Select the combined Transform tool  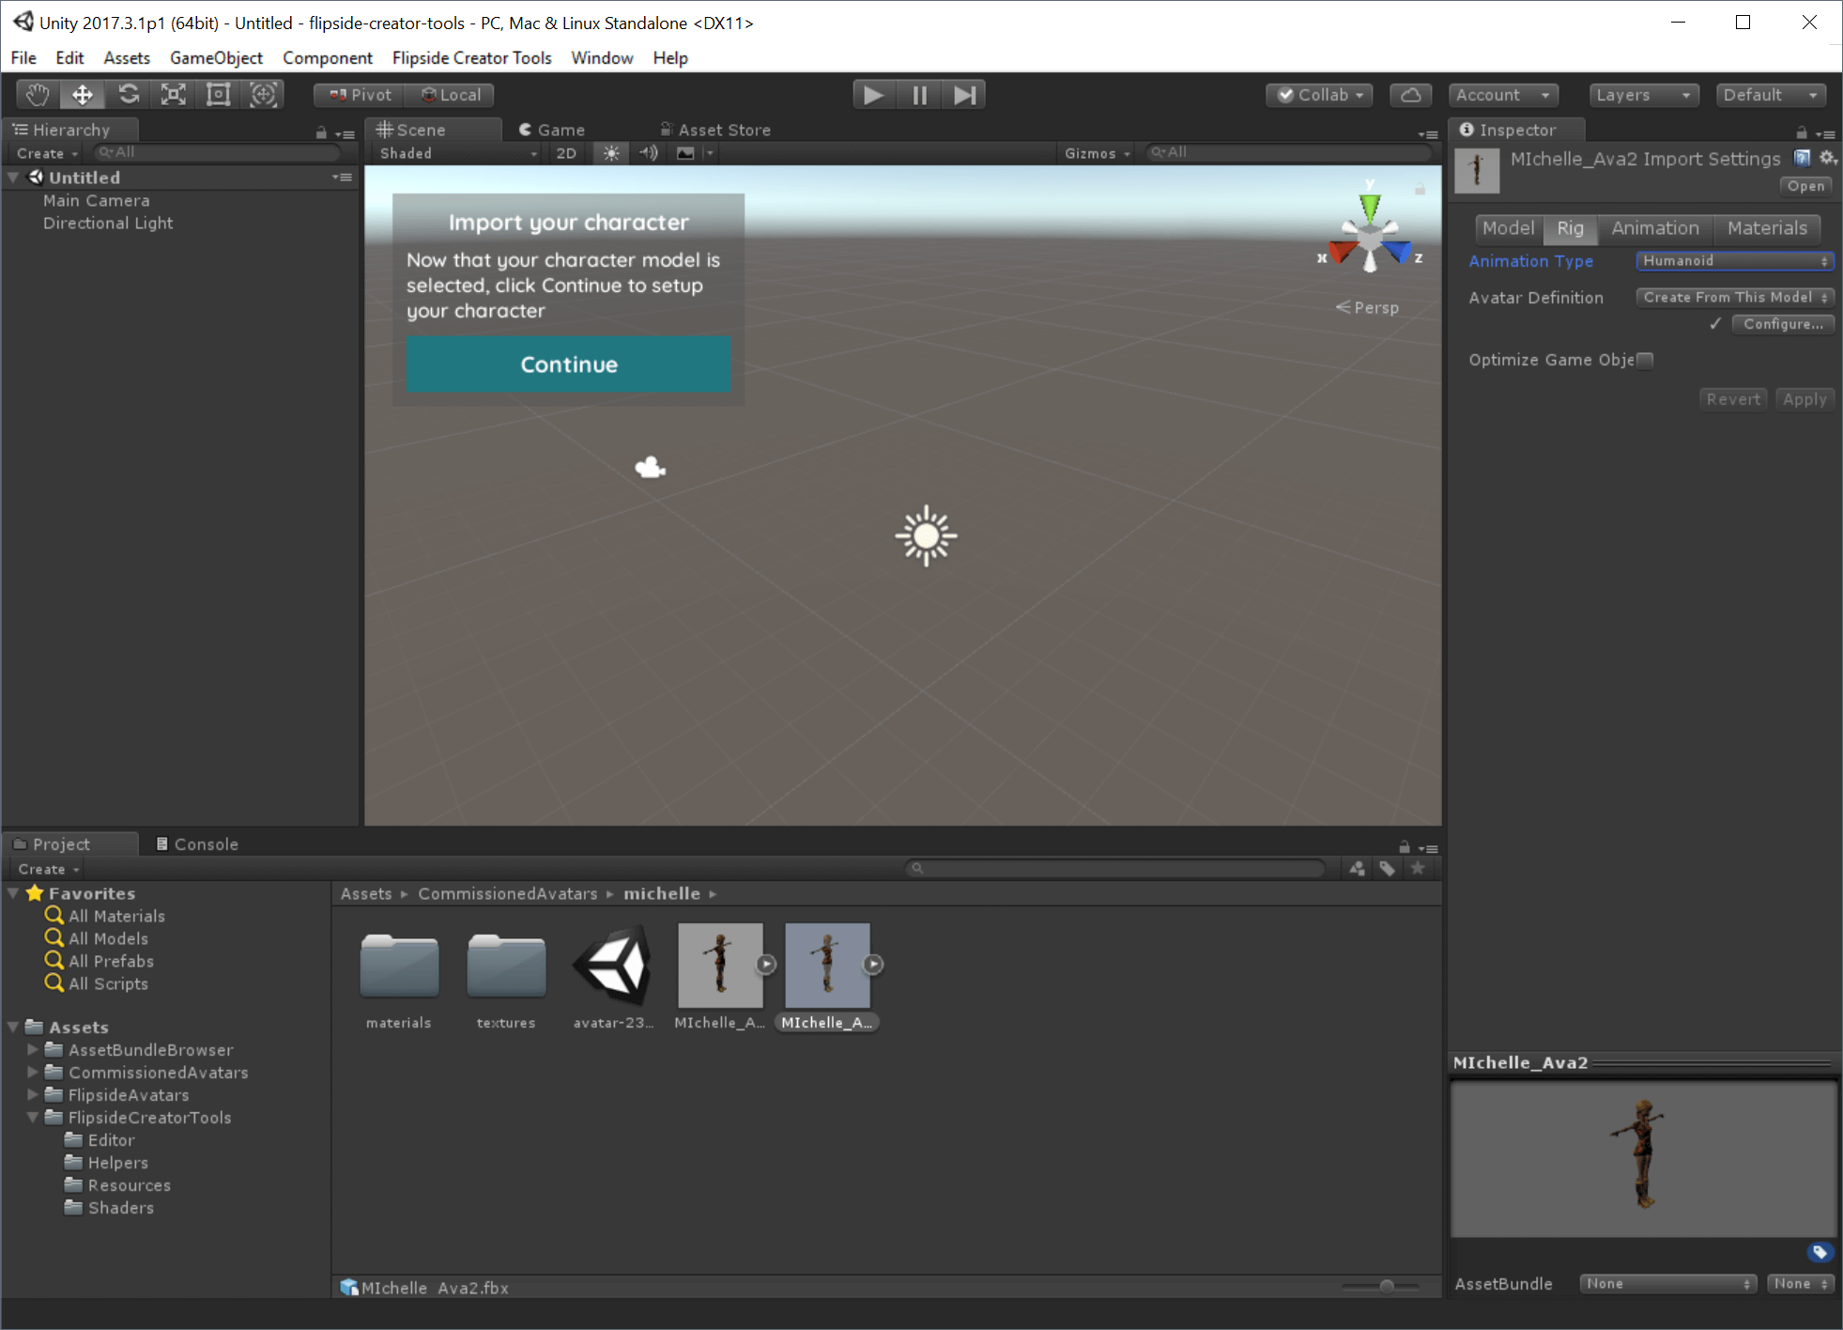click(264, 95)
